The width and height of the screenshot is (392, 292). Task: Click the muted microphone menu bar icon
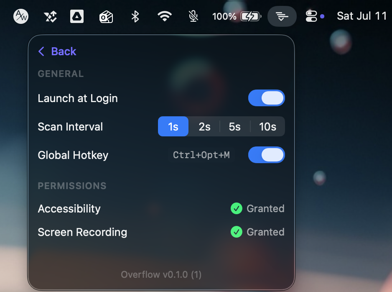tap(193, 16)
